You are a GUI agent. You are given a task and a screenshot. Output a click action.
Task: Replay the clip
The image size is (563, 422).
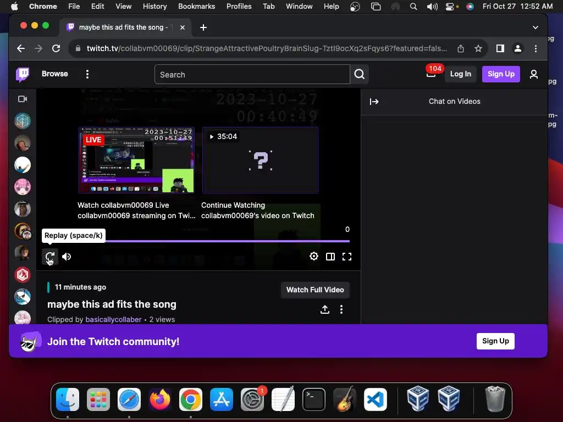point(50,256)
